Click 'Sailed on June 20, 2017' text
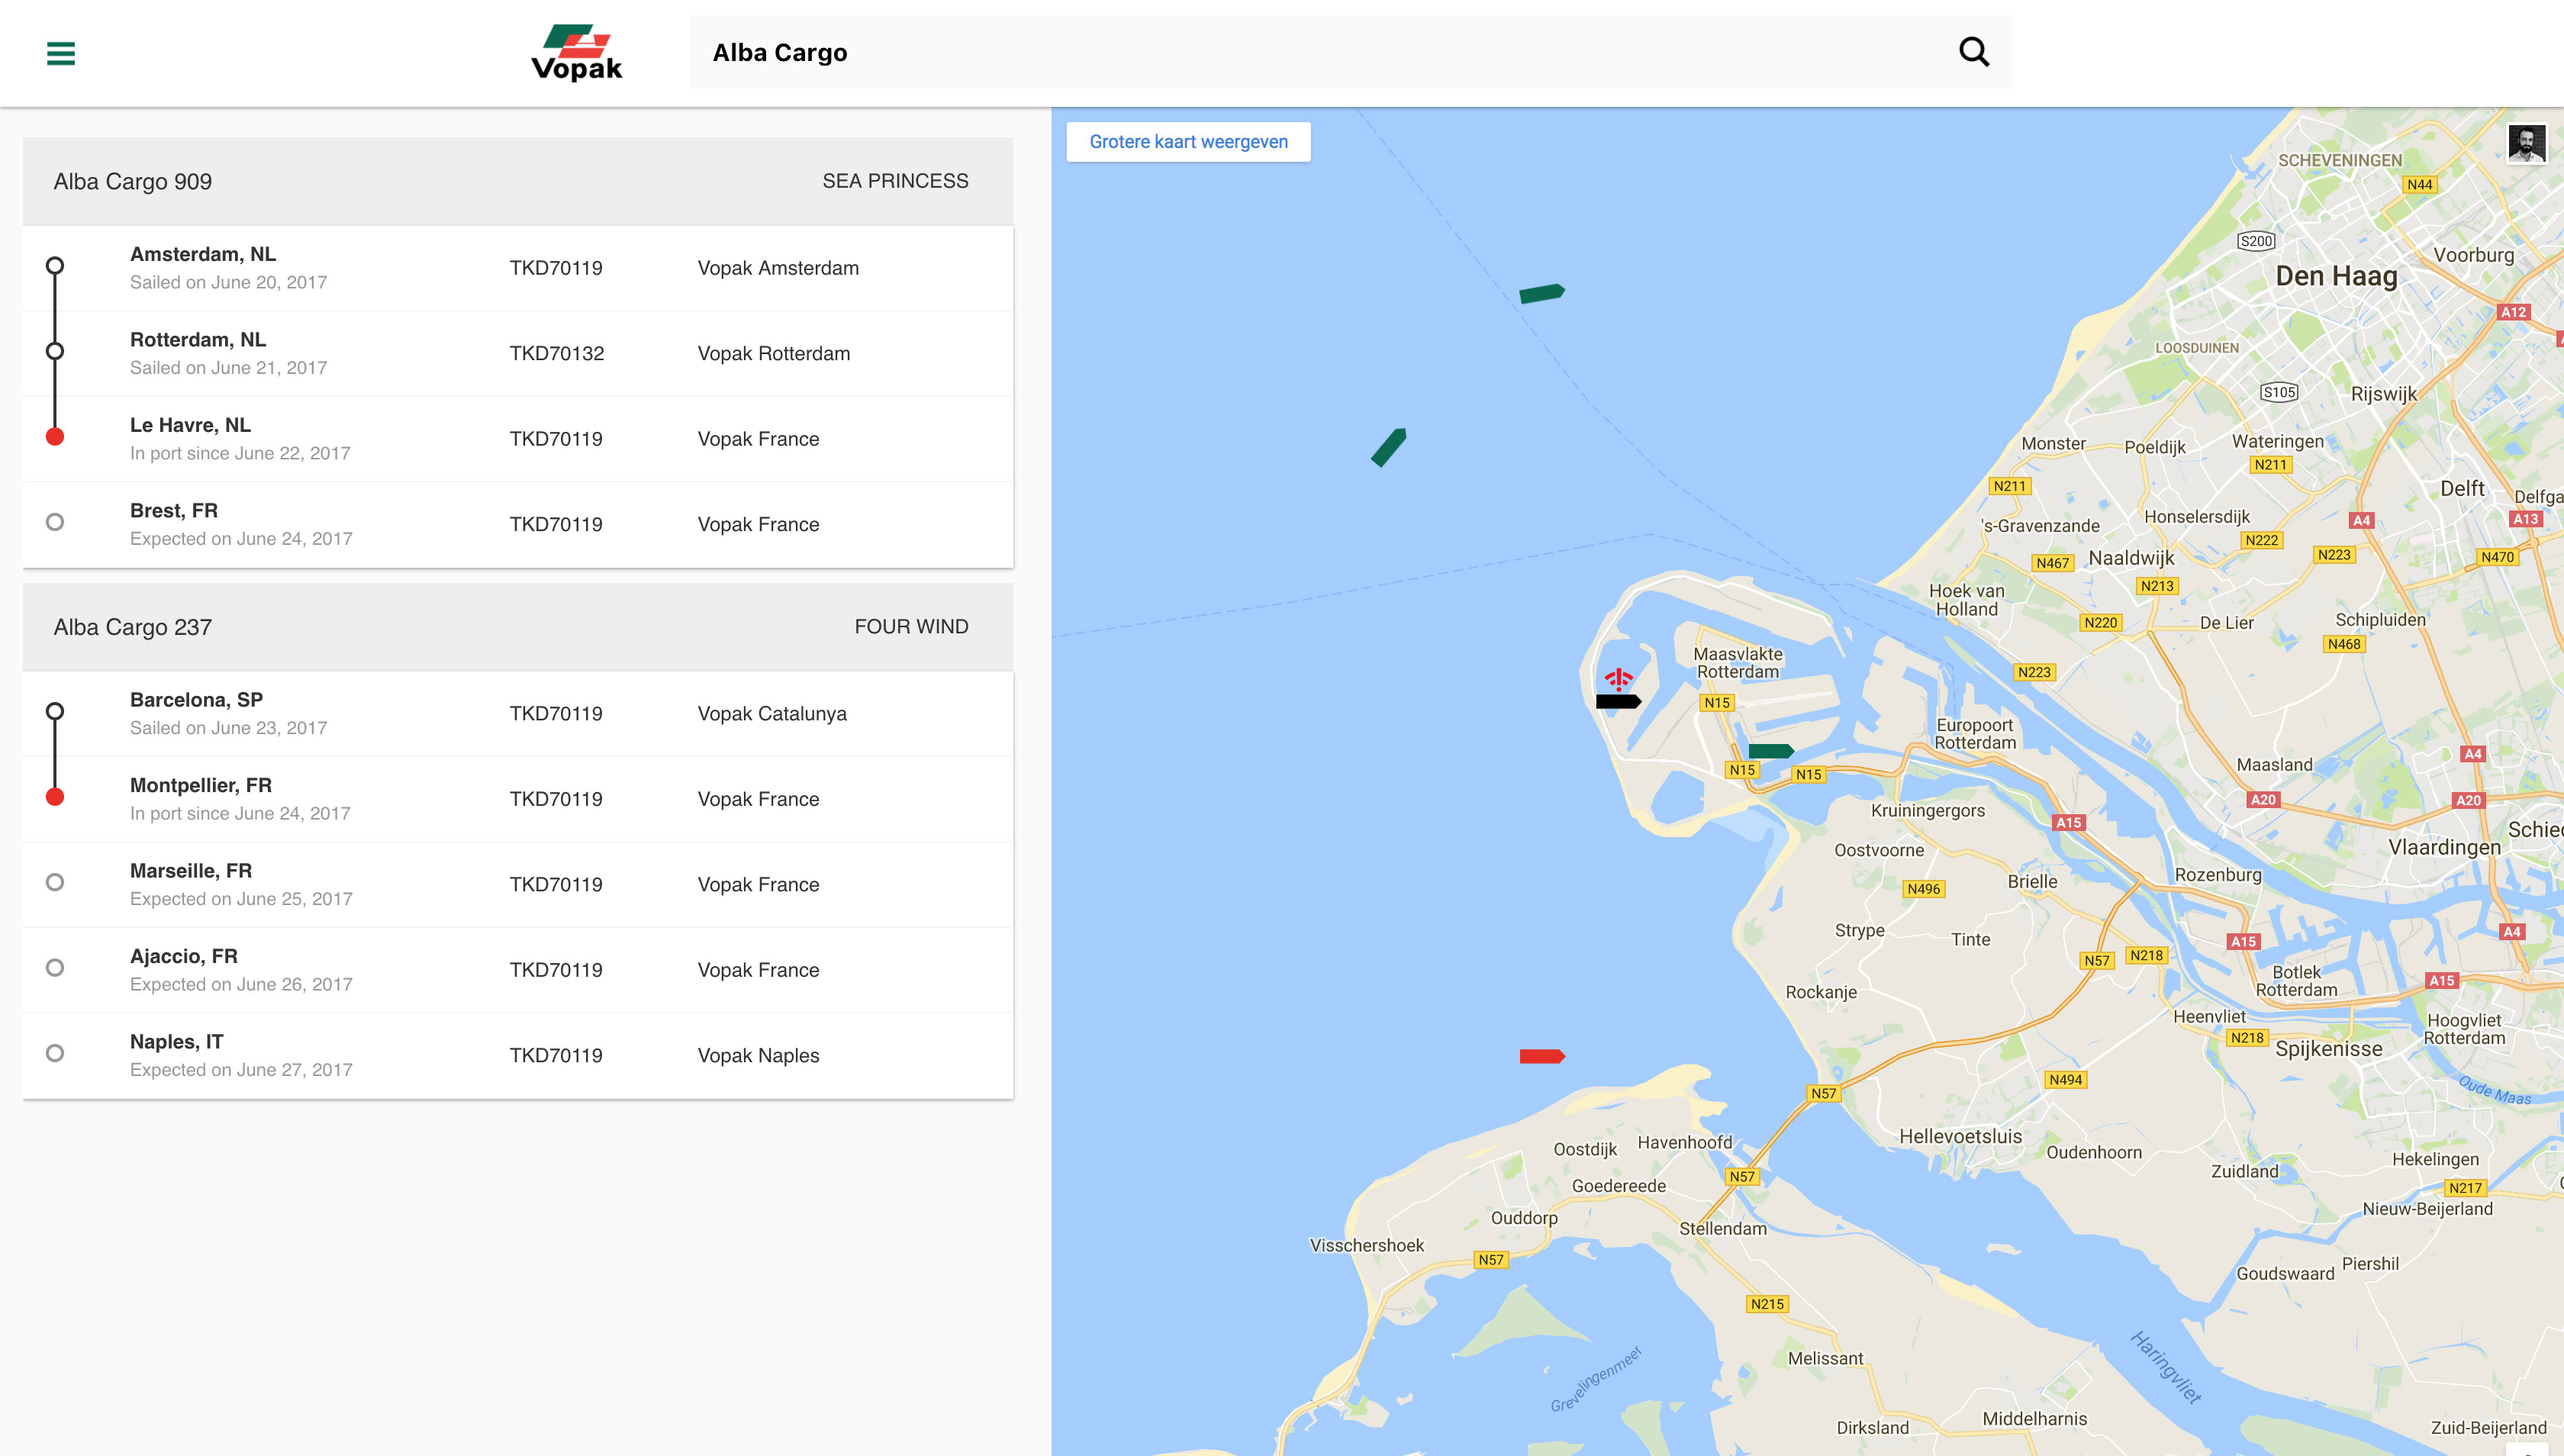 [x=229, y=283]
